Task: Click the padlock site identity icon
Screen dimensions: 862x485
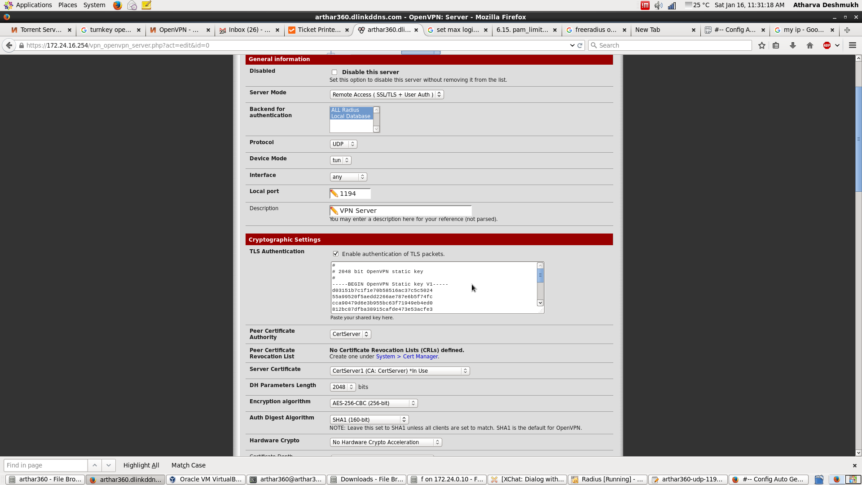Action: pos(21,45)
